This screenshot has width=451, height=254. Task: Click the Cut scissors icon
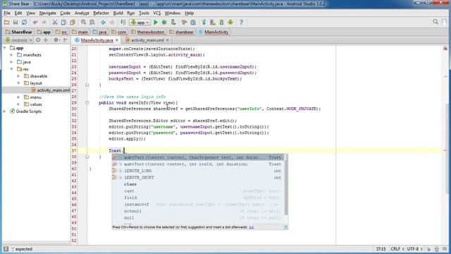(55, 22)
